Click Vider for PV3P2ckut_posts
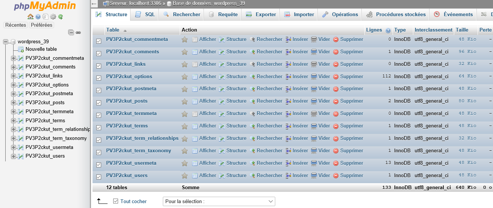The image size is (493, 208). [x=320, y=101]
